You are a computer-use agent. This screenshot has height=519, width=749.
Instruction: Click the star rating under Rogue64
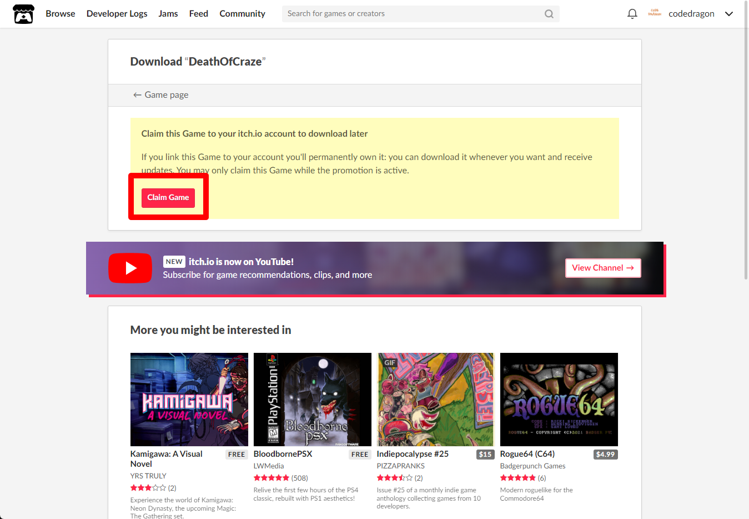pos(518,478)
